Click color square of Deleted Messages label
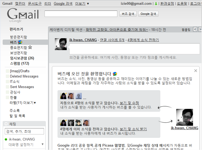The height and width of the screenshot is (150, 202). click(x=7, y=76)
